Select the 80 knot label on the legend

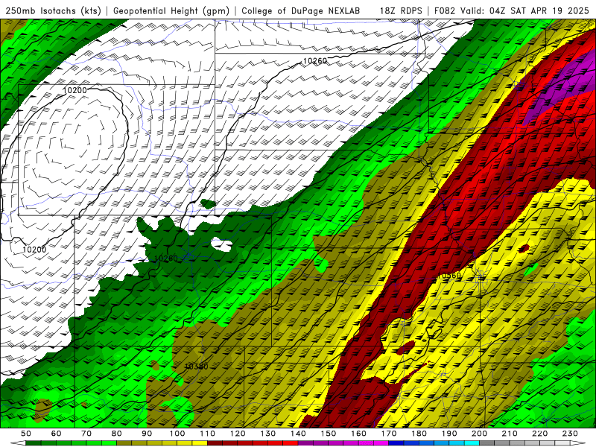[117, 434]
